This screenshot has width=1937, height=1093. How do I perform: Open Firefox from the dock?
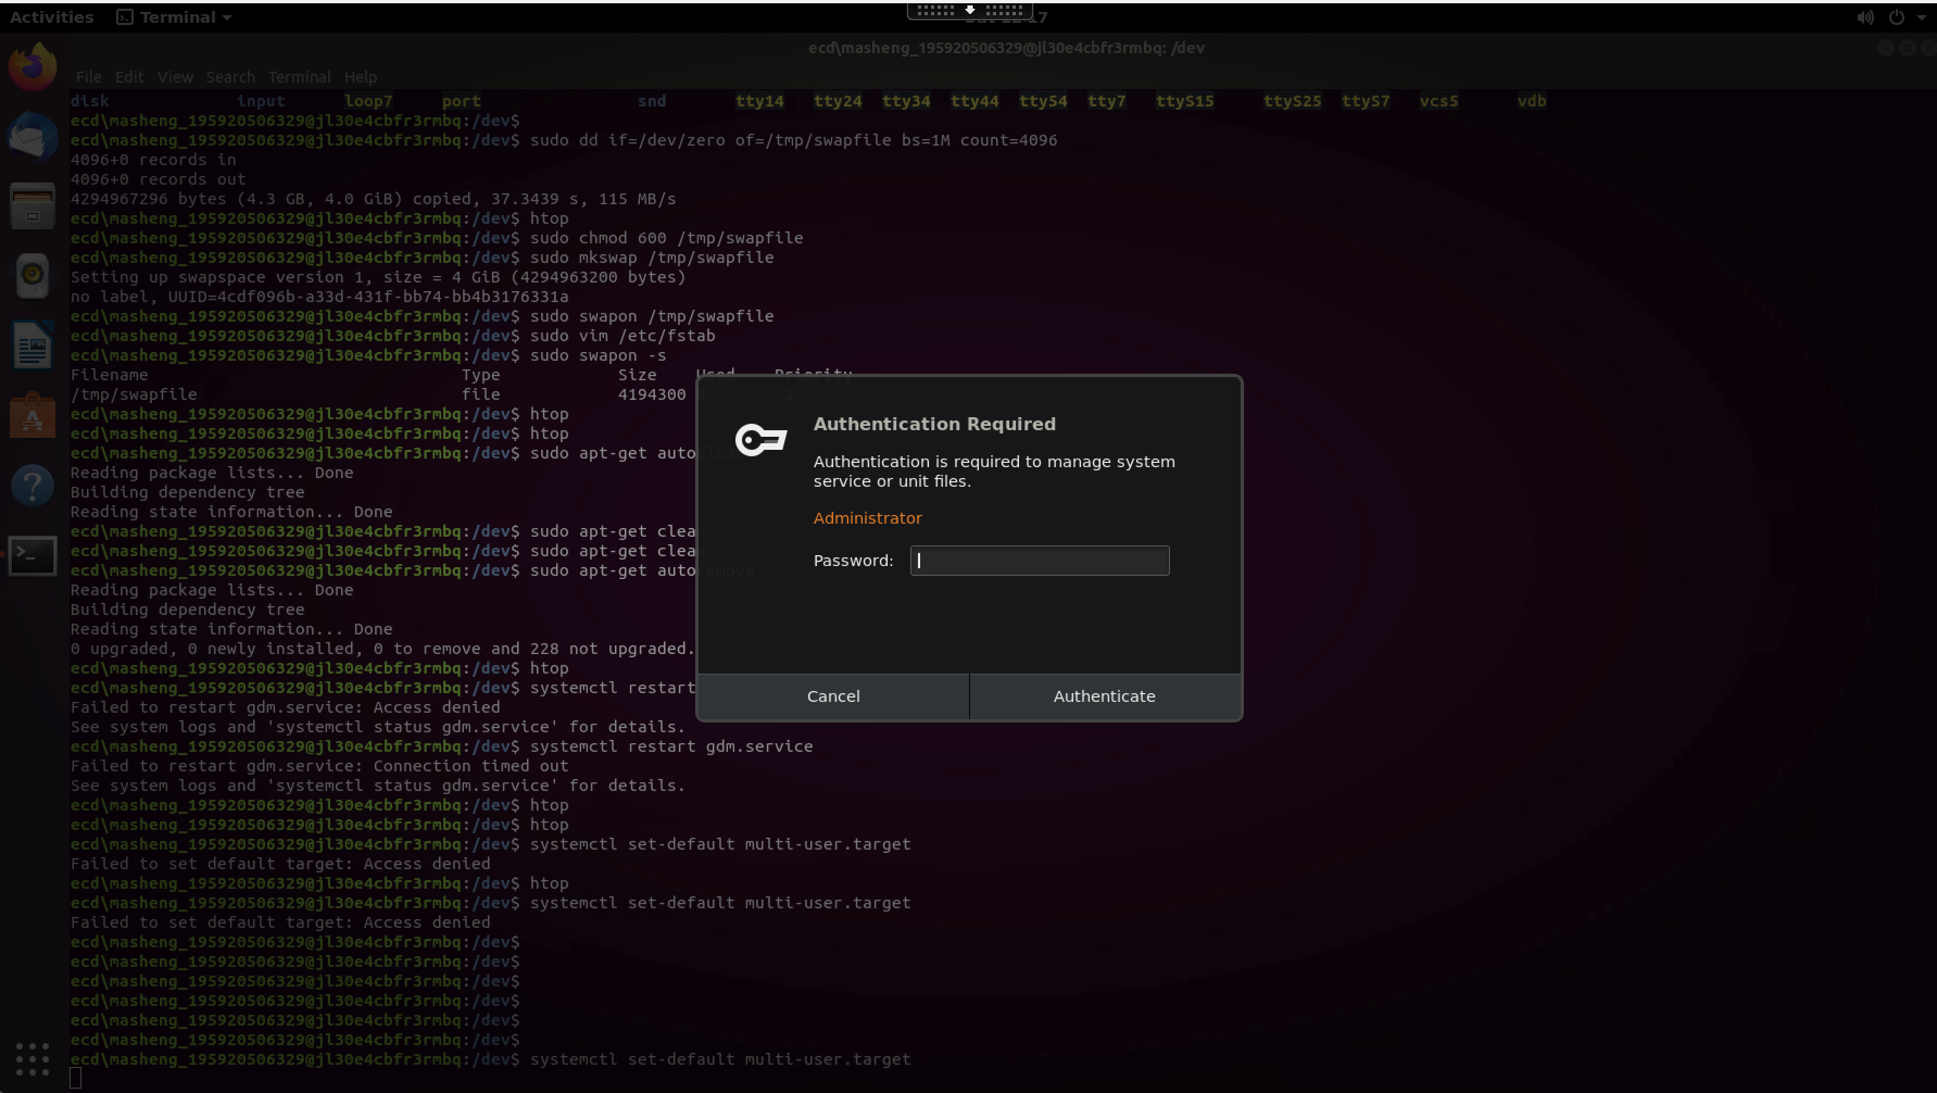click(33, 66)
